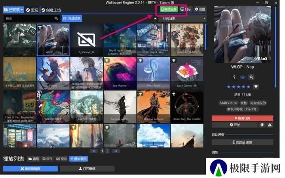285x178 pixels.
Task: Open the 订阅日期 sort dropdown
Action: coord(182,18)
